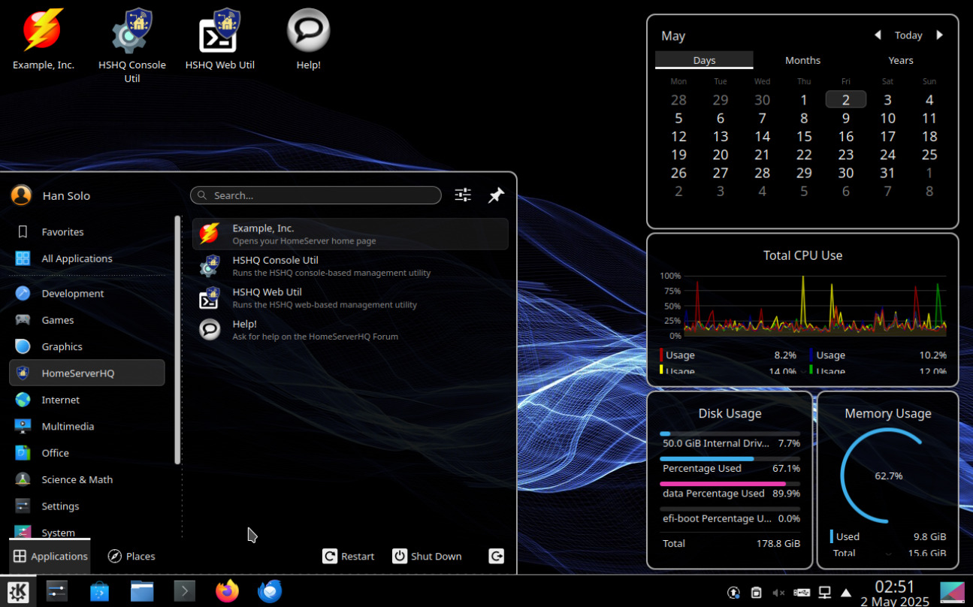Unmute audio via the tray volume icon
973x607 pixels.
pyautogui.click(x=778, y=593)
